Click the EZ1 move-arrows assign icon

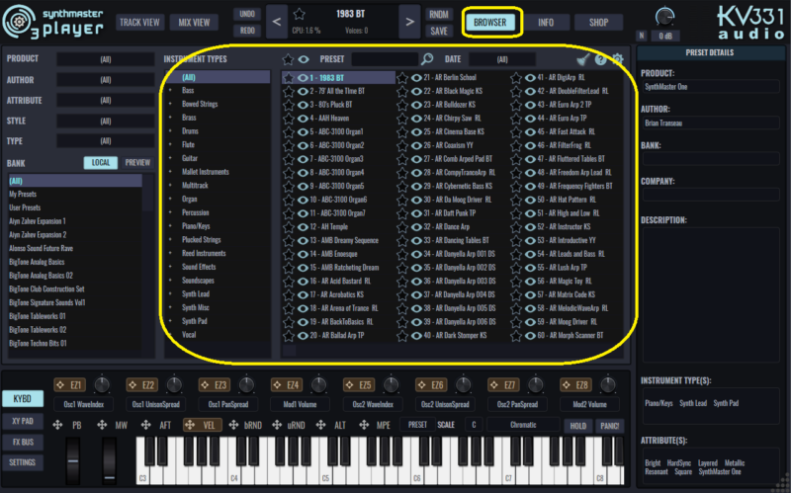tap(58, 385)
